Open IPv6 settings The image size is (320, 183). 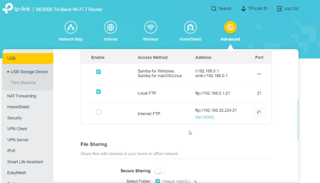tap(11, 151)
